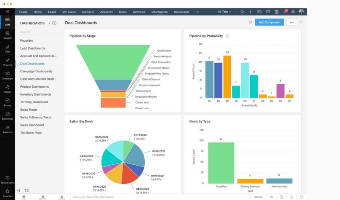Open the Social app icon
This screenshot has width=340, height=200.
click(7, 89)
